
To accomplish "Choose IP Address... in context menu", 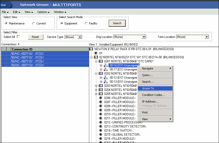I will 155,102.
